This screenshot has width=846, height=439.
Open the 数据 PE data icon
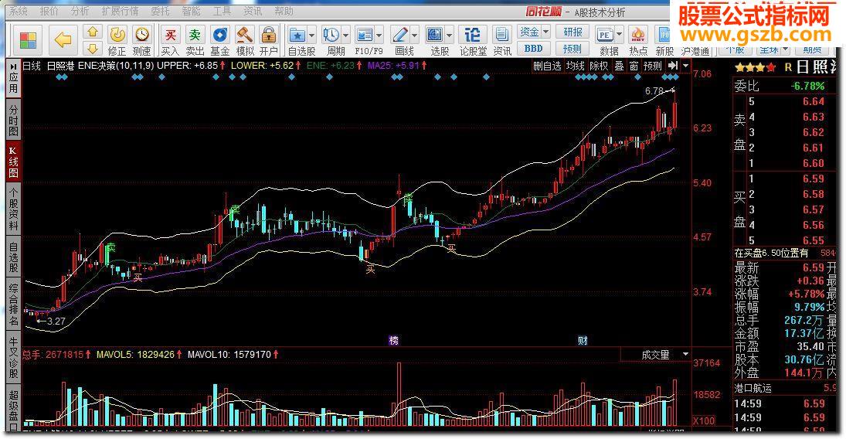[x=604, y=36]
